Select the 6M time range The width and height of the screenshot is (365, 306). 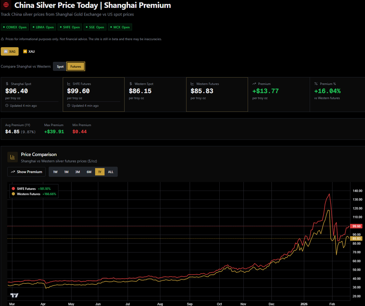tap(89, 172)
